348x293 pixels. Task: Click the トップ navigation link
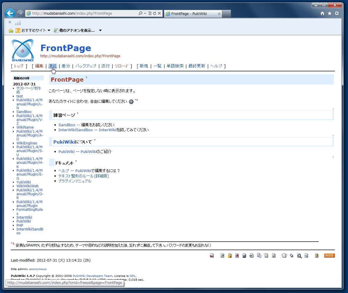click(19, 66)
